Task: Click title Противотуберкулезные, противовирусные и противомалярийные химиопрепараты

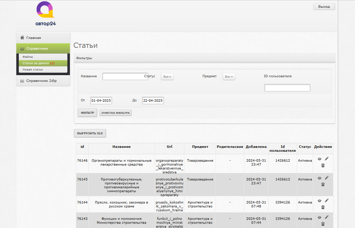Action: coord(122,185)
